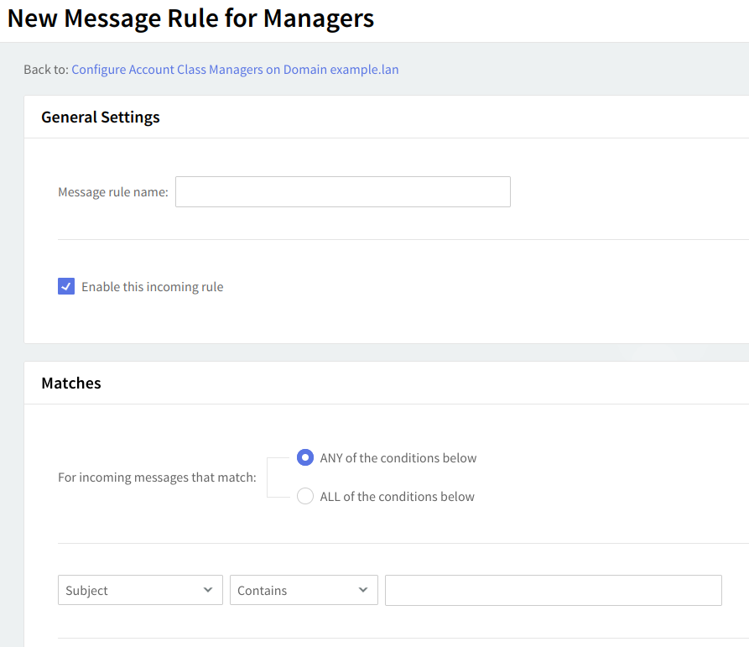Click 'example.lan' at the end of the breadcrumb link
Screen dimensions: 749x647
click(364, 70)
